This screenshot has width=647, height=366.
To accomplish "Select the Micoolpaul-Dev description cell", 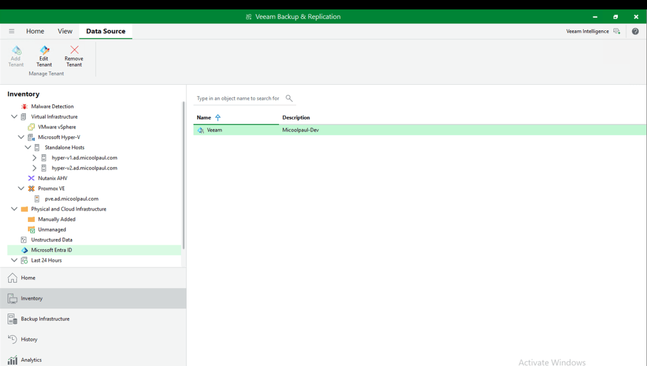I will coord(300,130).
